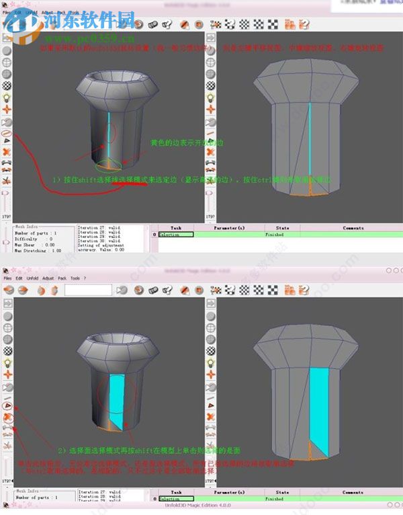Open Edit menu in cyan-face window
The image size is (403, 515).
tap(19, 278)
